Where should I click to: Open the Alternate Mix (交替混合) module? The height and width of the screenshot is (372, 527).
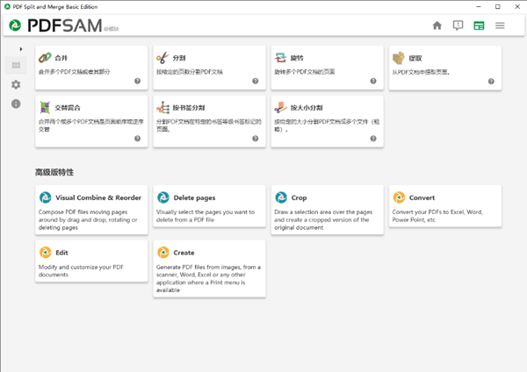tap(91, 121)
